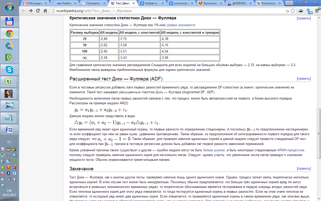Screen dimensions: 321x201
Task: Click the cloud extension icon in Chrome toolbar
Action: pyautogui.click(x=301, y=11)
